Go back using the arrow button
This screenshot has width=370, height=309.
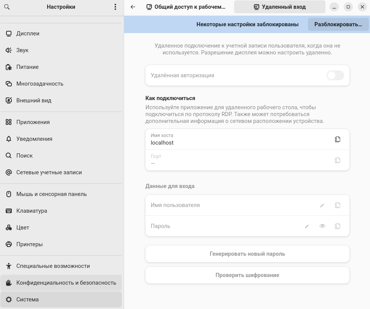pos(133,7)
